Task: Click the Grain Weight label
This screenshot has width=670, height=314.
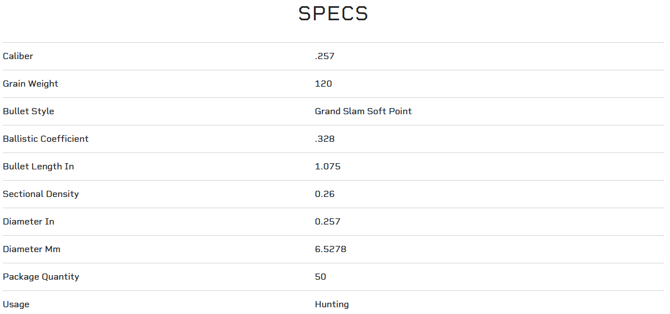Action: pyautogui.click(x=30, y=84)
